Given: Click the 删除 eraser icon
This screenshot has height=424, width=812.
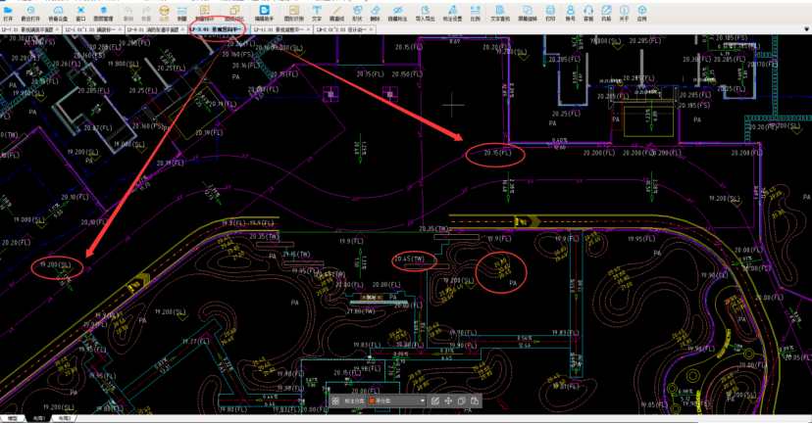Looking at the screenshot, I should [376, 12].
